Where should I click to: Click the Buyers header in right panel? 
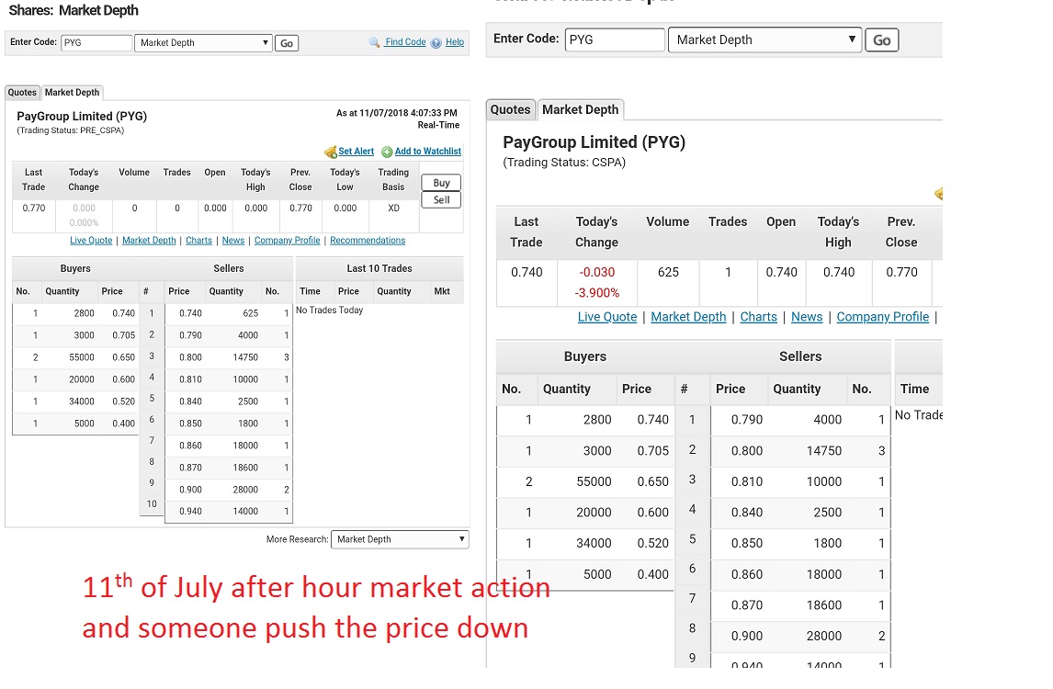(585, 356)
